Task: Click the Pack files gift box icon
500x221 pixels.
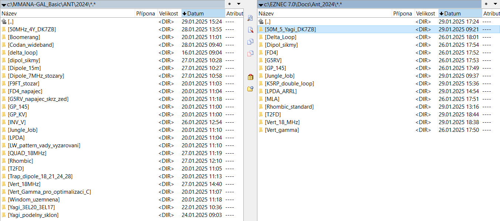Action: tap(250, 77)
